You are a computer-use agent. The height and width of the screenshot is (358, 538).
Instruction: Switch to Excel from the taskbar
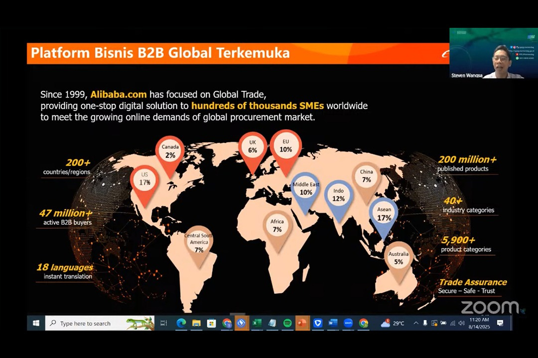click(x=257, y=323)
